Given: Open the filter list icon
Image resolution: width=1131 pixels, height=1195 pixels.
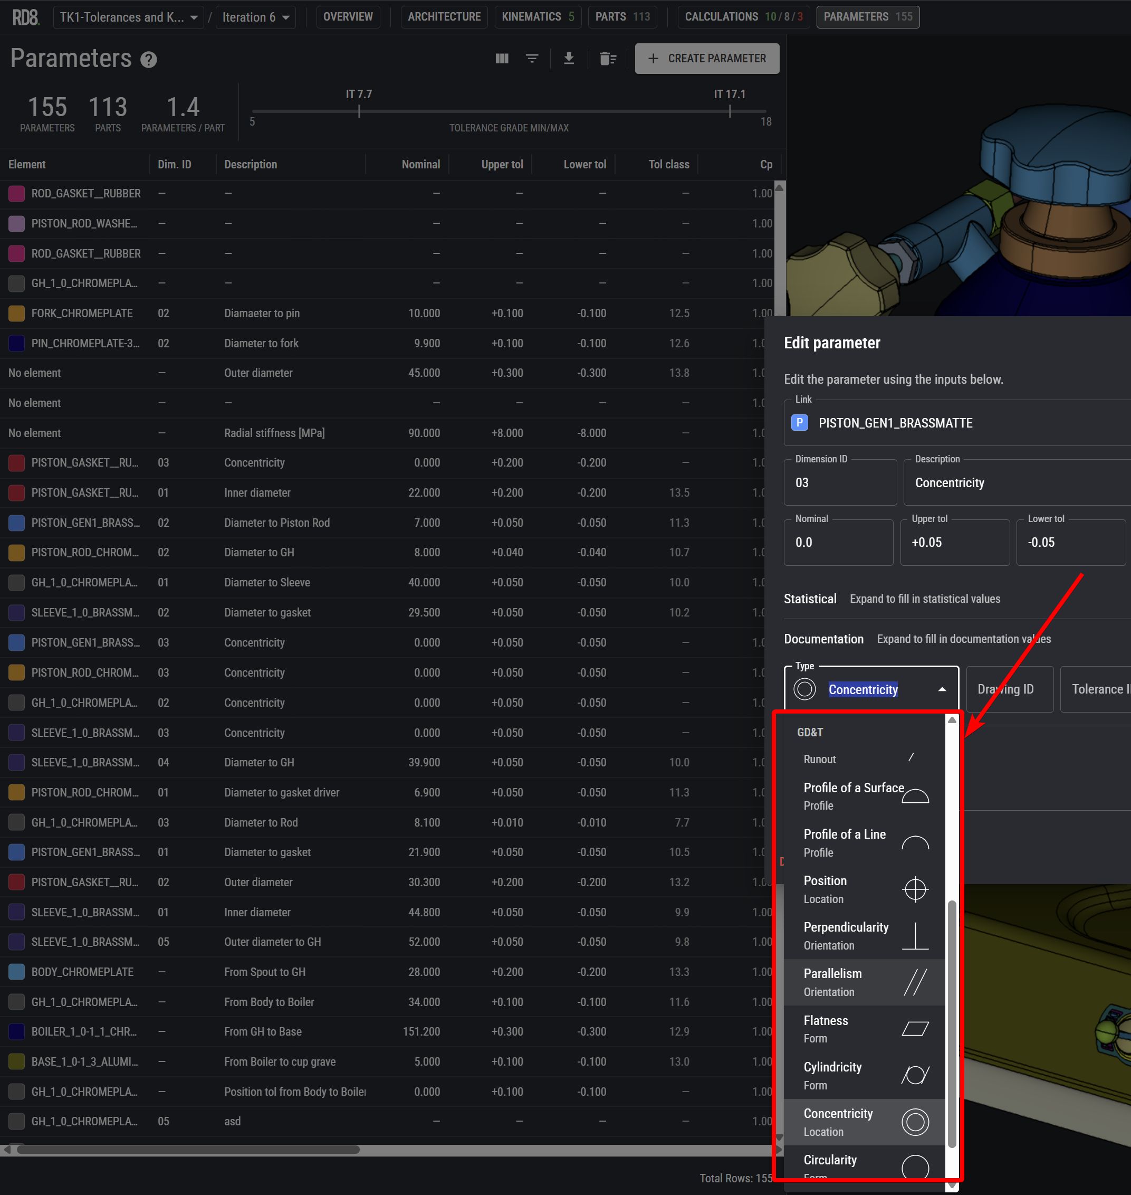Looking at the screenshot, I should point(532,59).
